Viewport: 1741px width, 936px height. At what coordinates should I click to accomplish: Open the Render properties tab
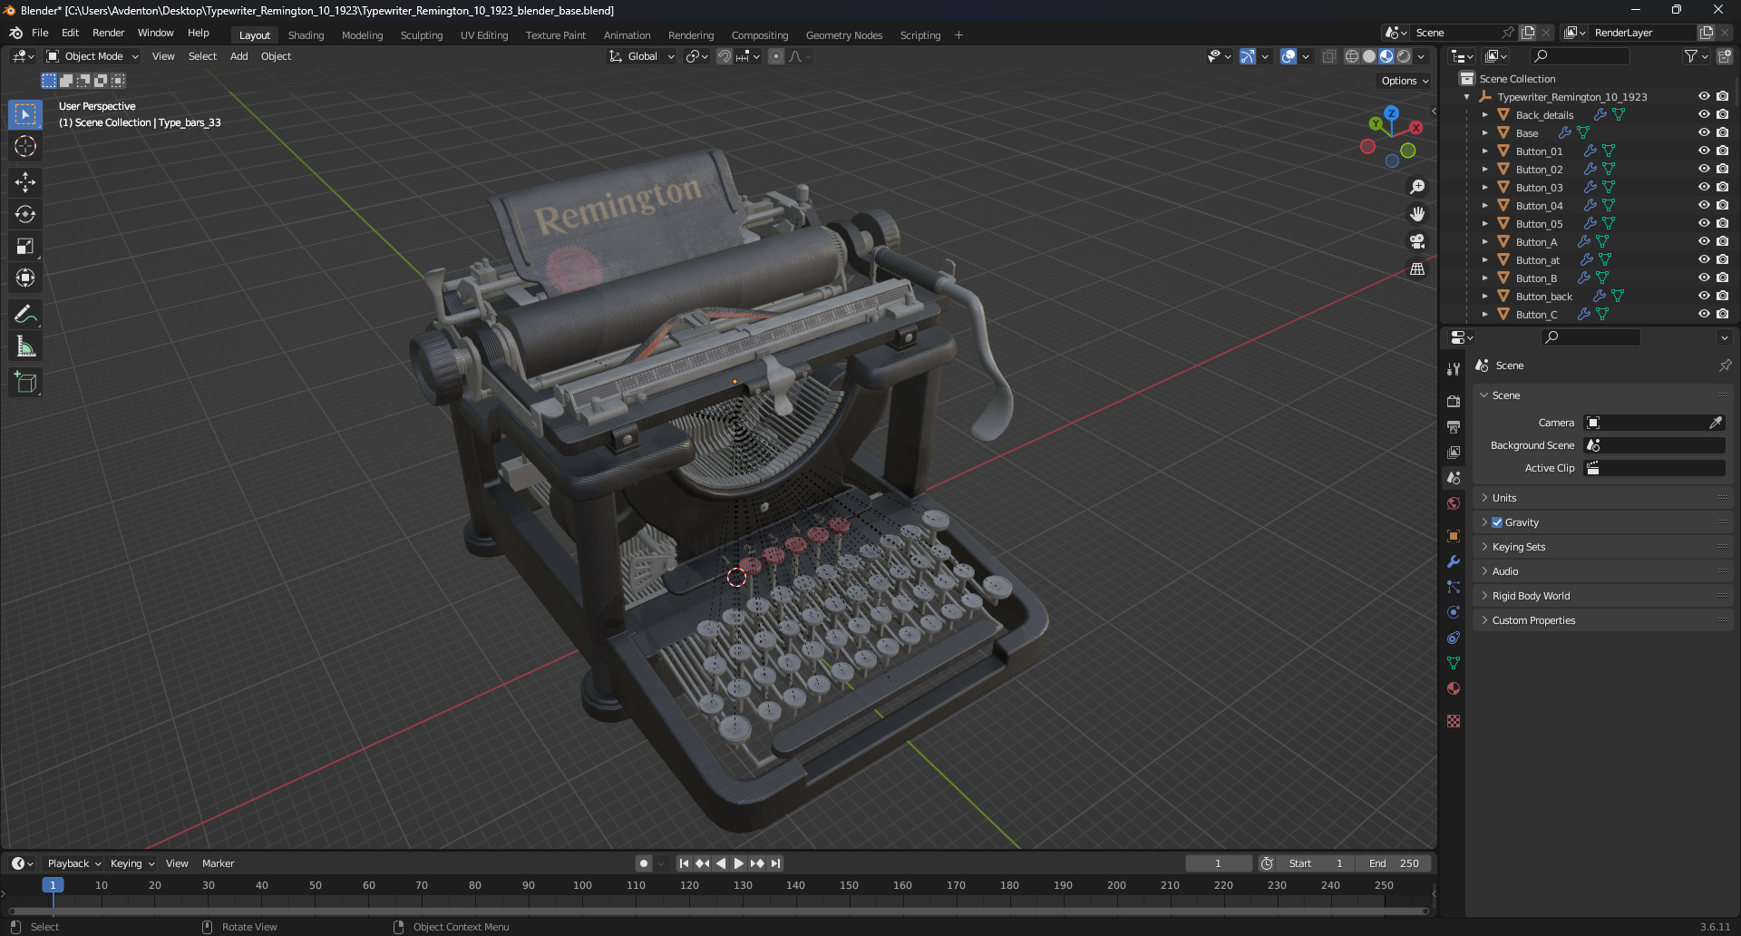point(1454,401)
